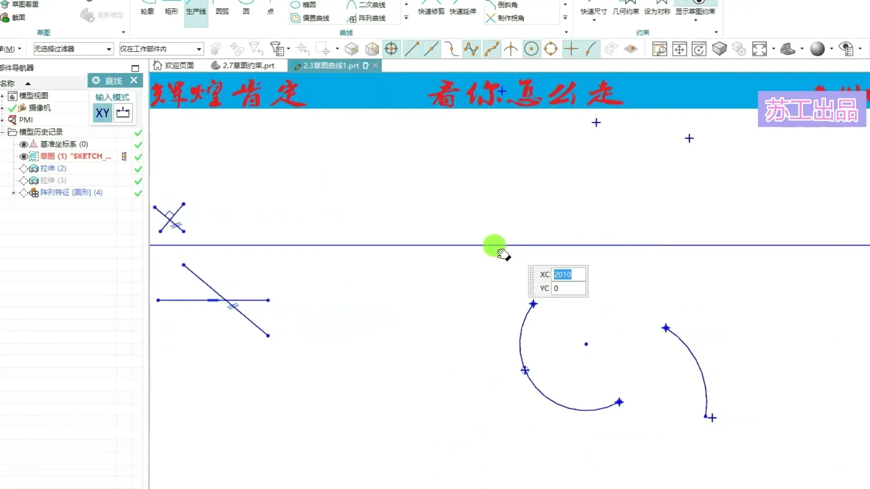The width and height of the screenshot is (870, 489).
Task: Click the YC coordinate input field
Action: pyautogui.click(x=568, y=288)
